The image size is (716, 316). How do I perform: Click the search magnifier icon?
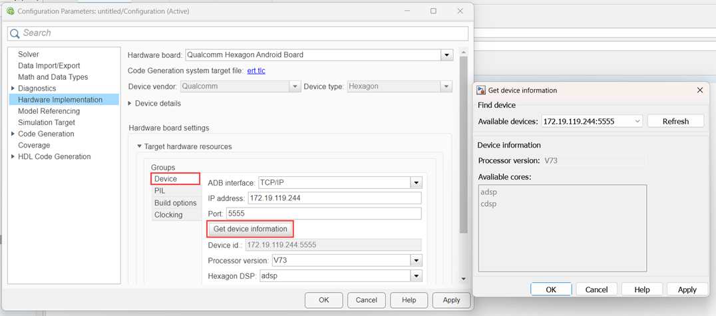(x=15, y=33)
